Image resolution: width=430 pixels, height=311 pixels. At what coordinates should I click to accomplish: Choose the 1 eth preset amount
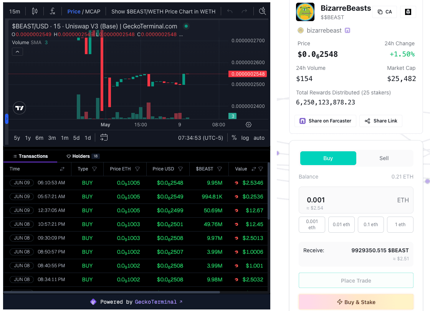(x=400, y=225)
